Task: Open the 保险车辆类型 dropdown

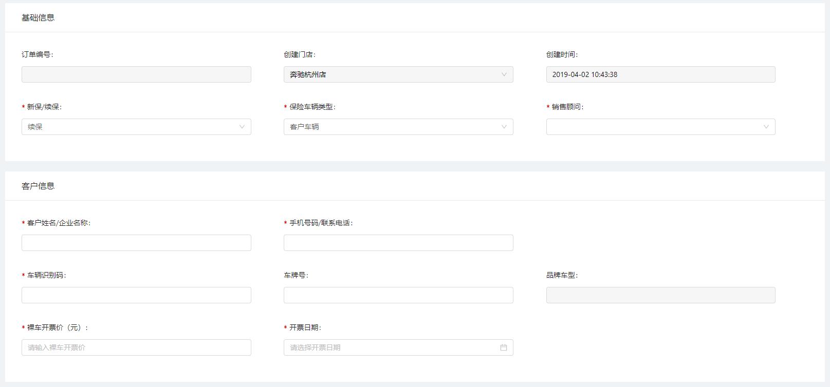Action: [x=398, y=127]
